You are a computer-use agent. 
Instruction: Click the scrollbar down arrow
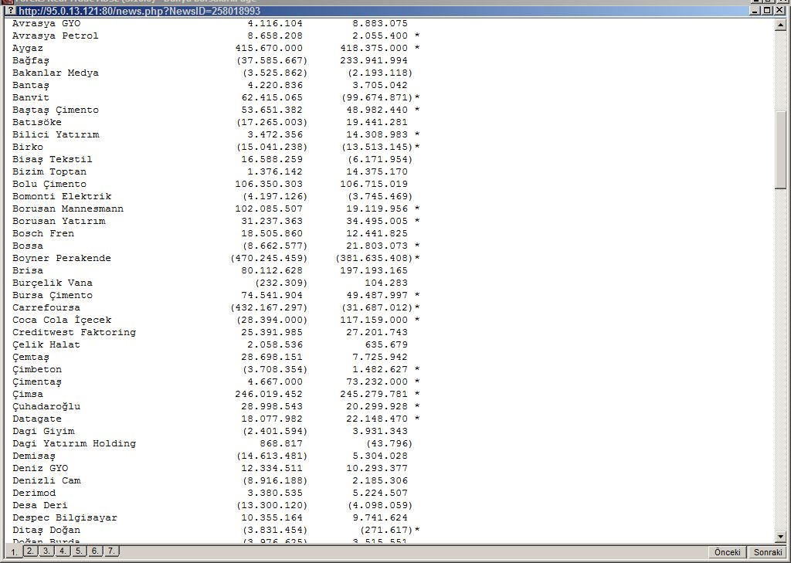tap(780, 537)
